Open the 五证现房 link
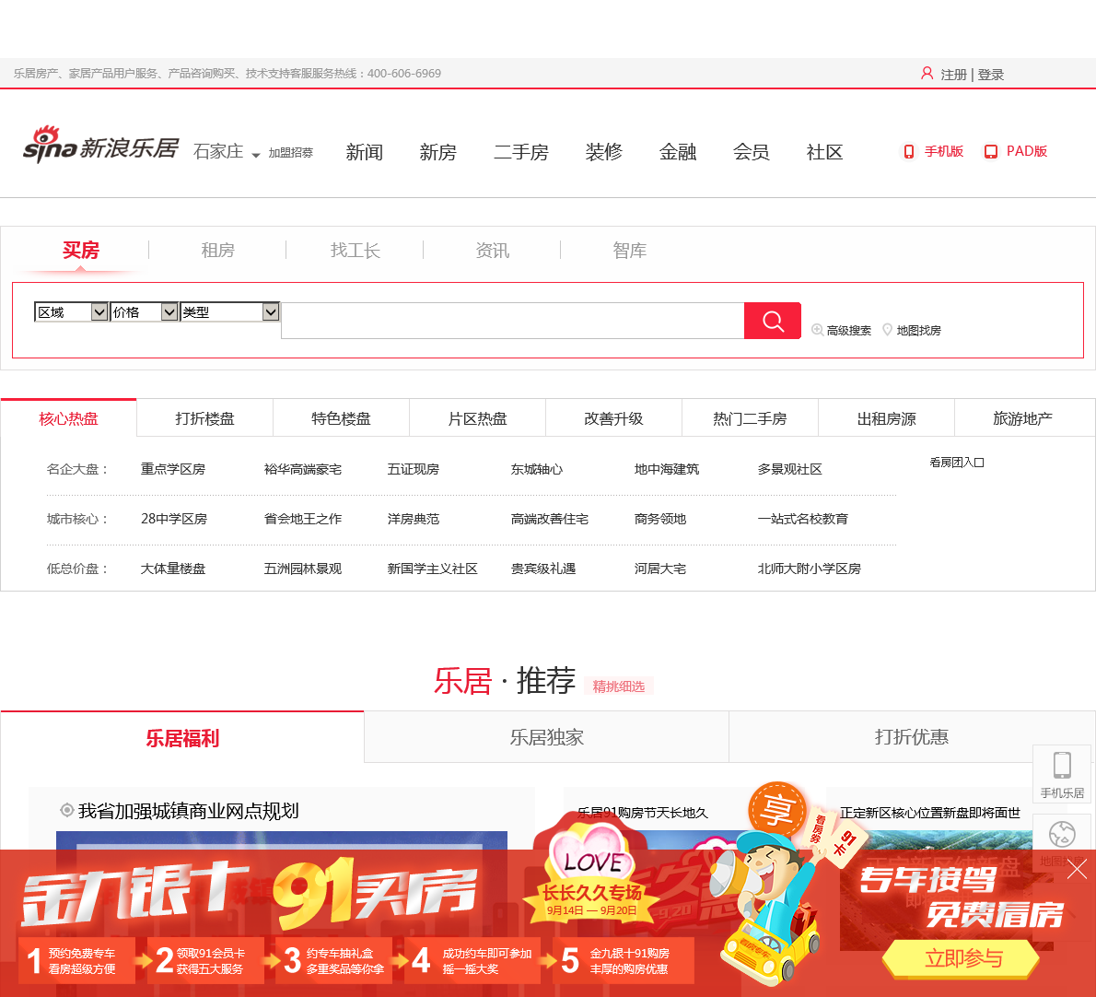 click(414, 469)
